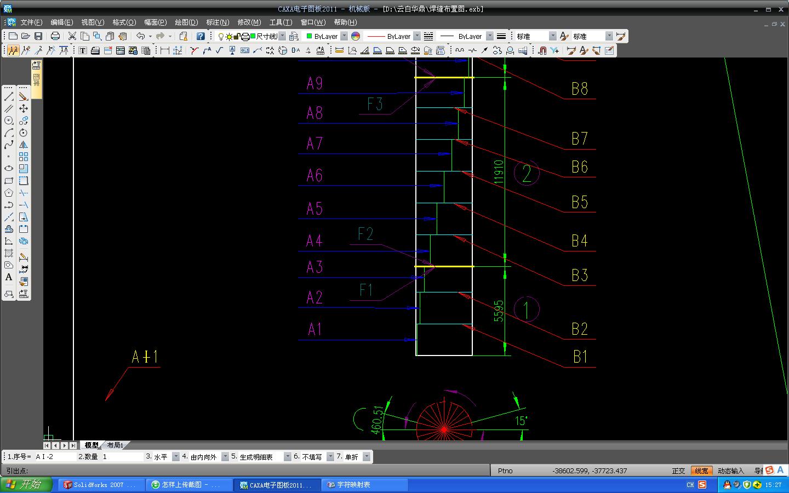Select the Circle drawing tool in left toolbox
This screenshot has height=493, width=789.
coord(9,121)
